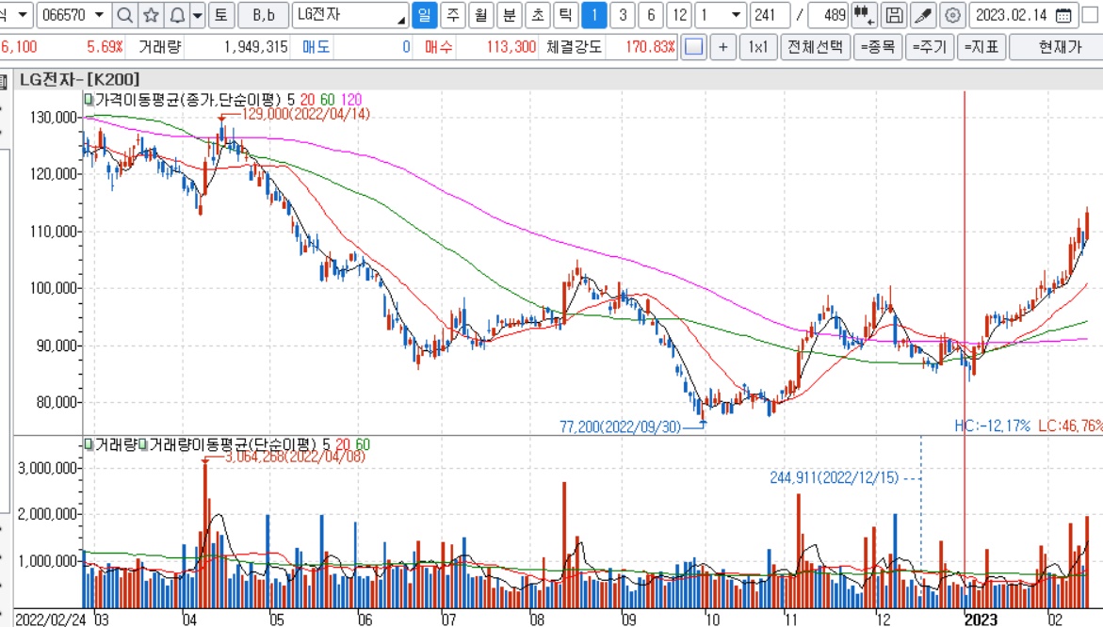This screenshot has width=1103, height=627.
Task: Click the price 20 moving average legend number
Action: 307,100
